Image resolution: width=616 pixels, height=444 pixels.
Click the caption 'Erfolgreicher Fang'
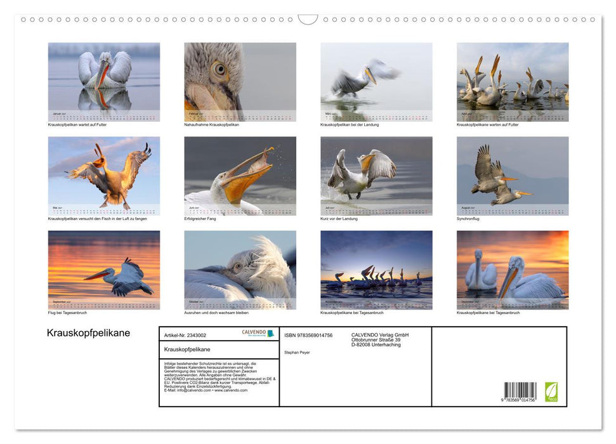pos(200,218)
